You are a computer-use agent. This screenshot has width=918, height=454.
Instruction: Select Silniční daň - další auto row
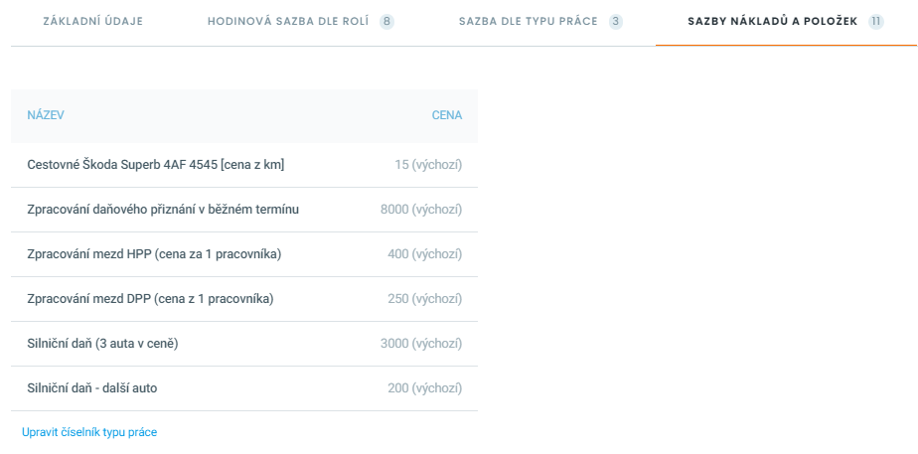[244, 388]
